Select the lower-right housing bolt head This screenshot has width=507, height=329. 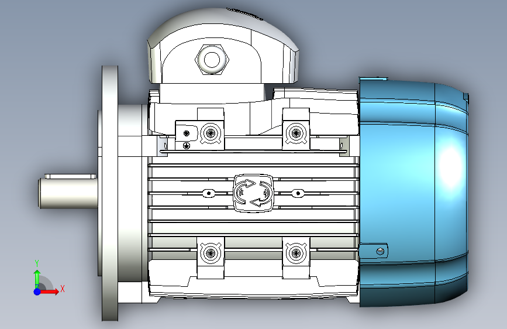[x=296, y=253]
